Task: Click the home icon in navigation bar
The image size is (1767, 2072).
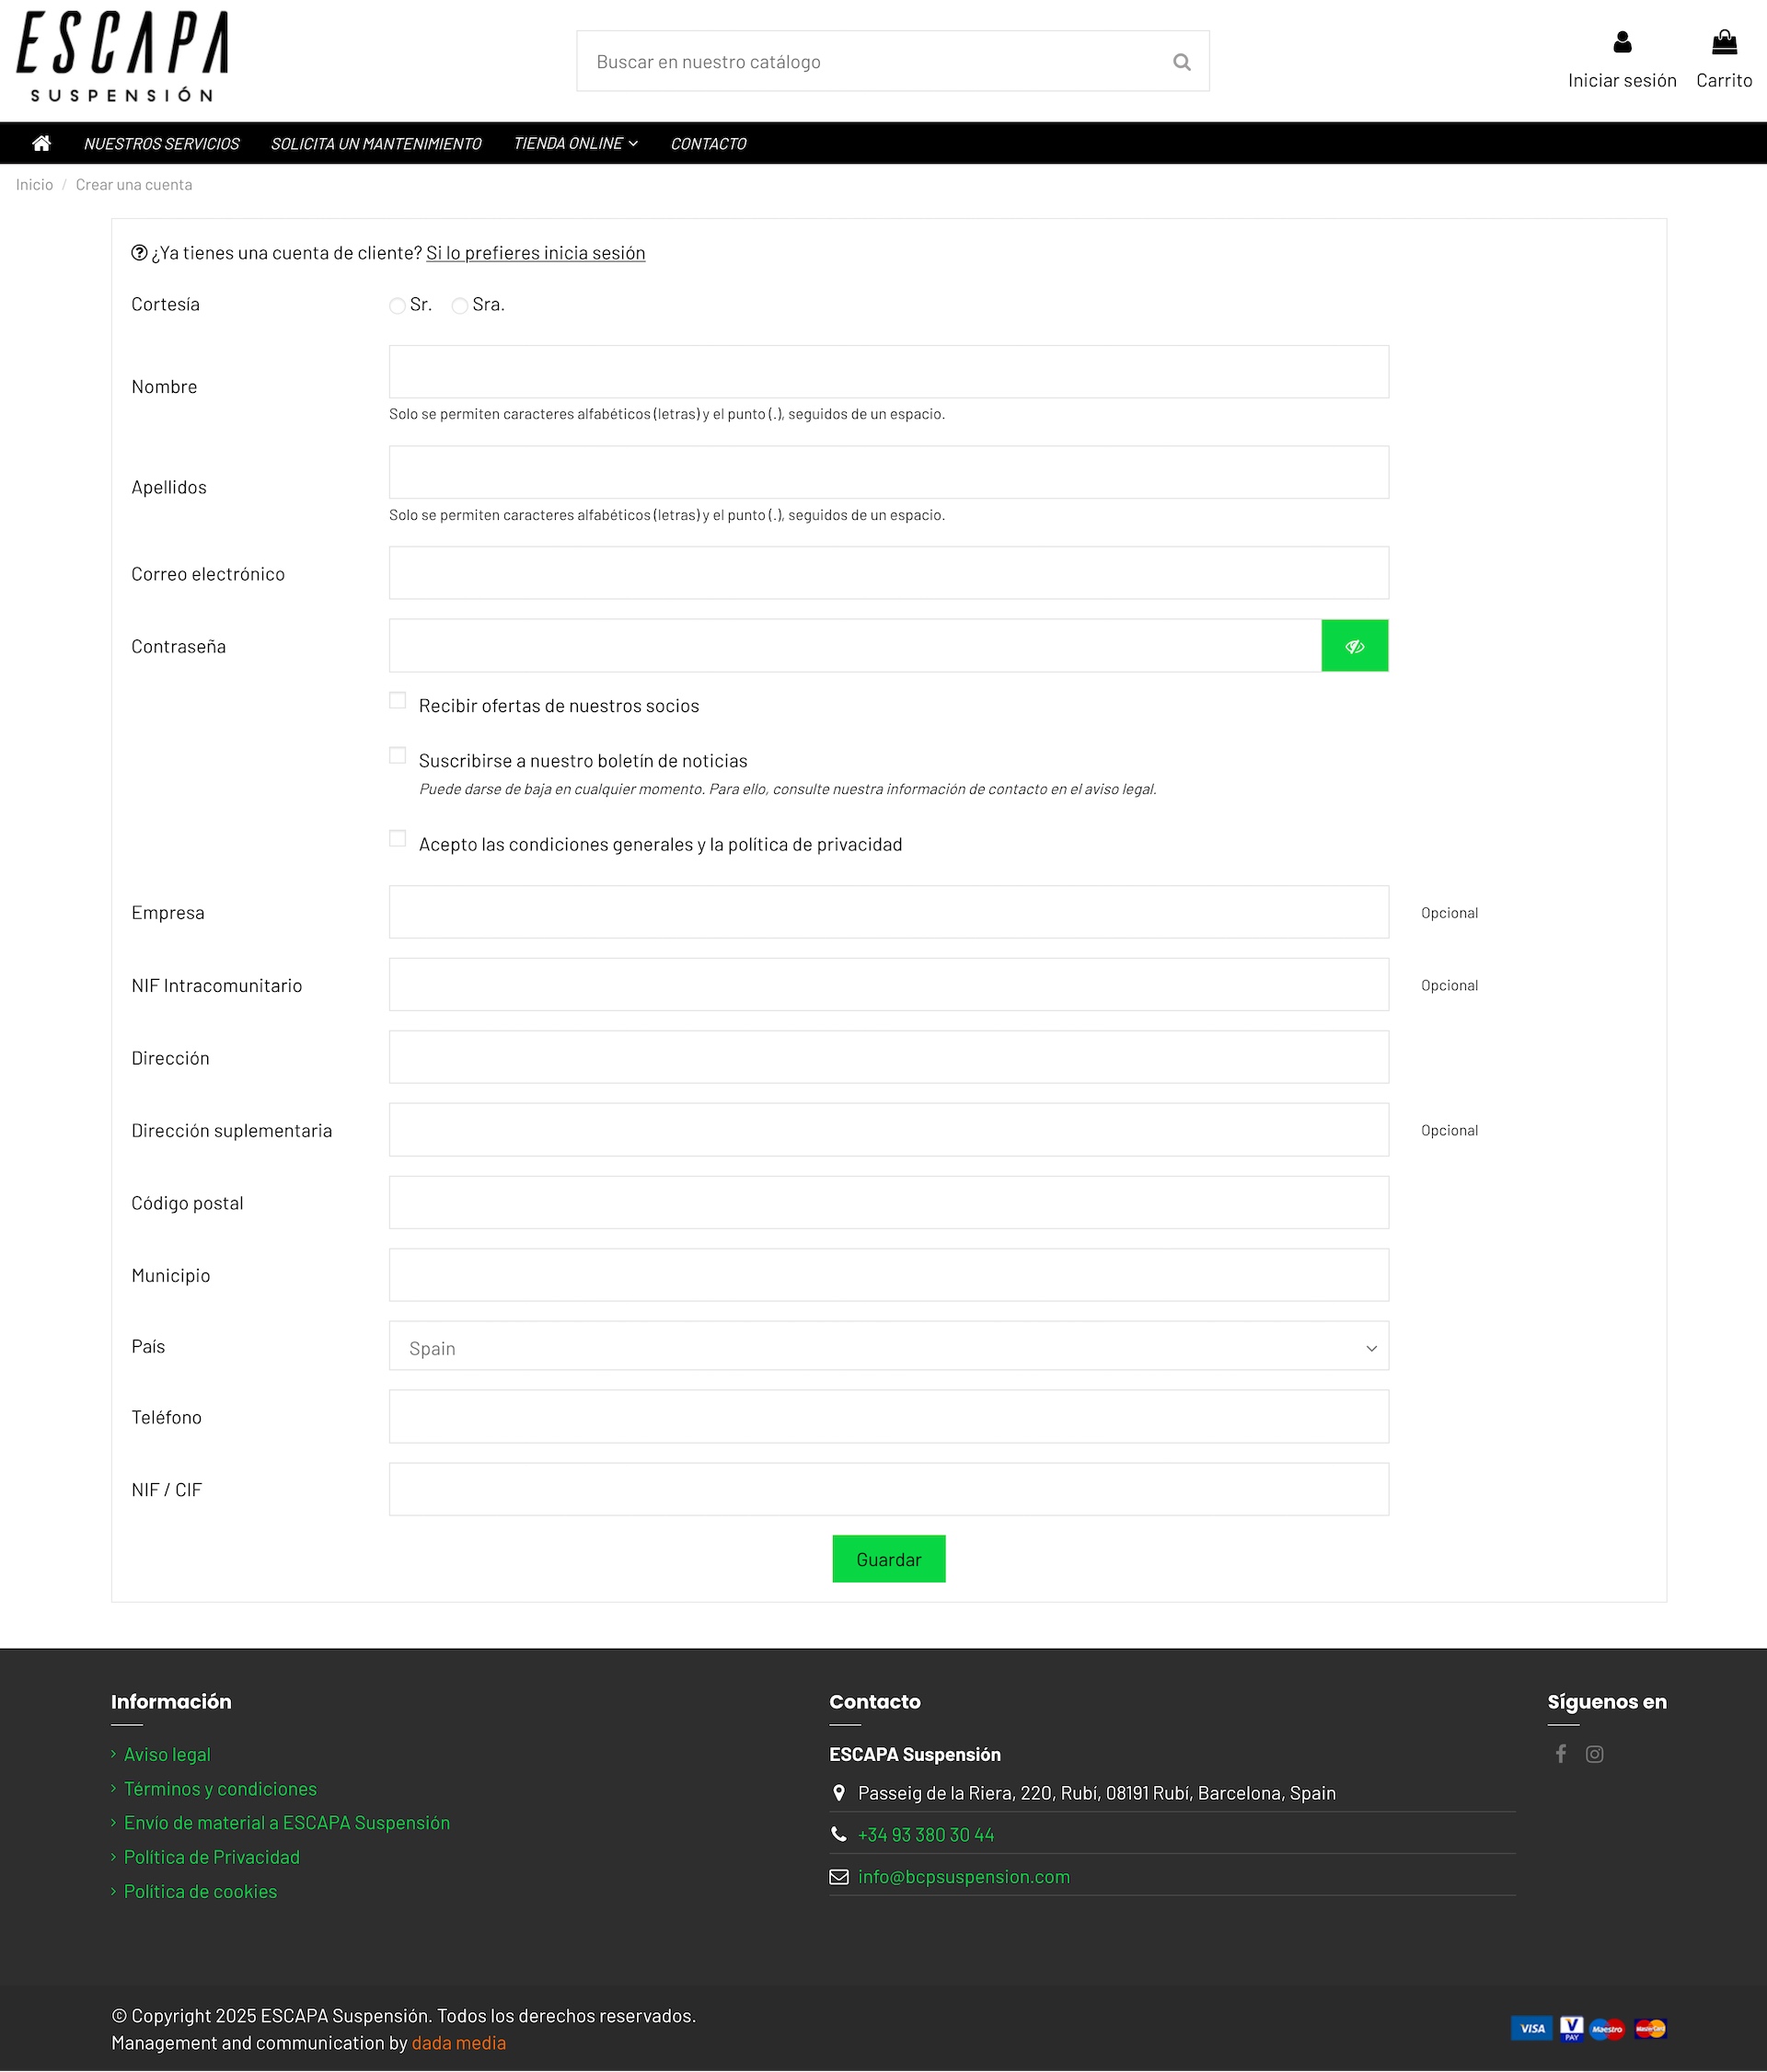Action: click(41, 143)
